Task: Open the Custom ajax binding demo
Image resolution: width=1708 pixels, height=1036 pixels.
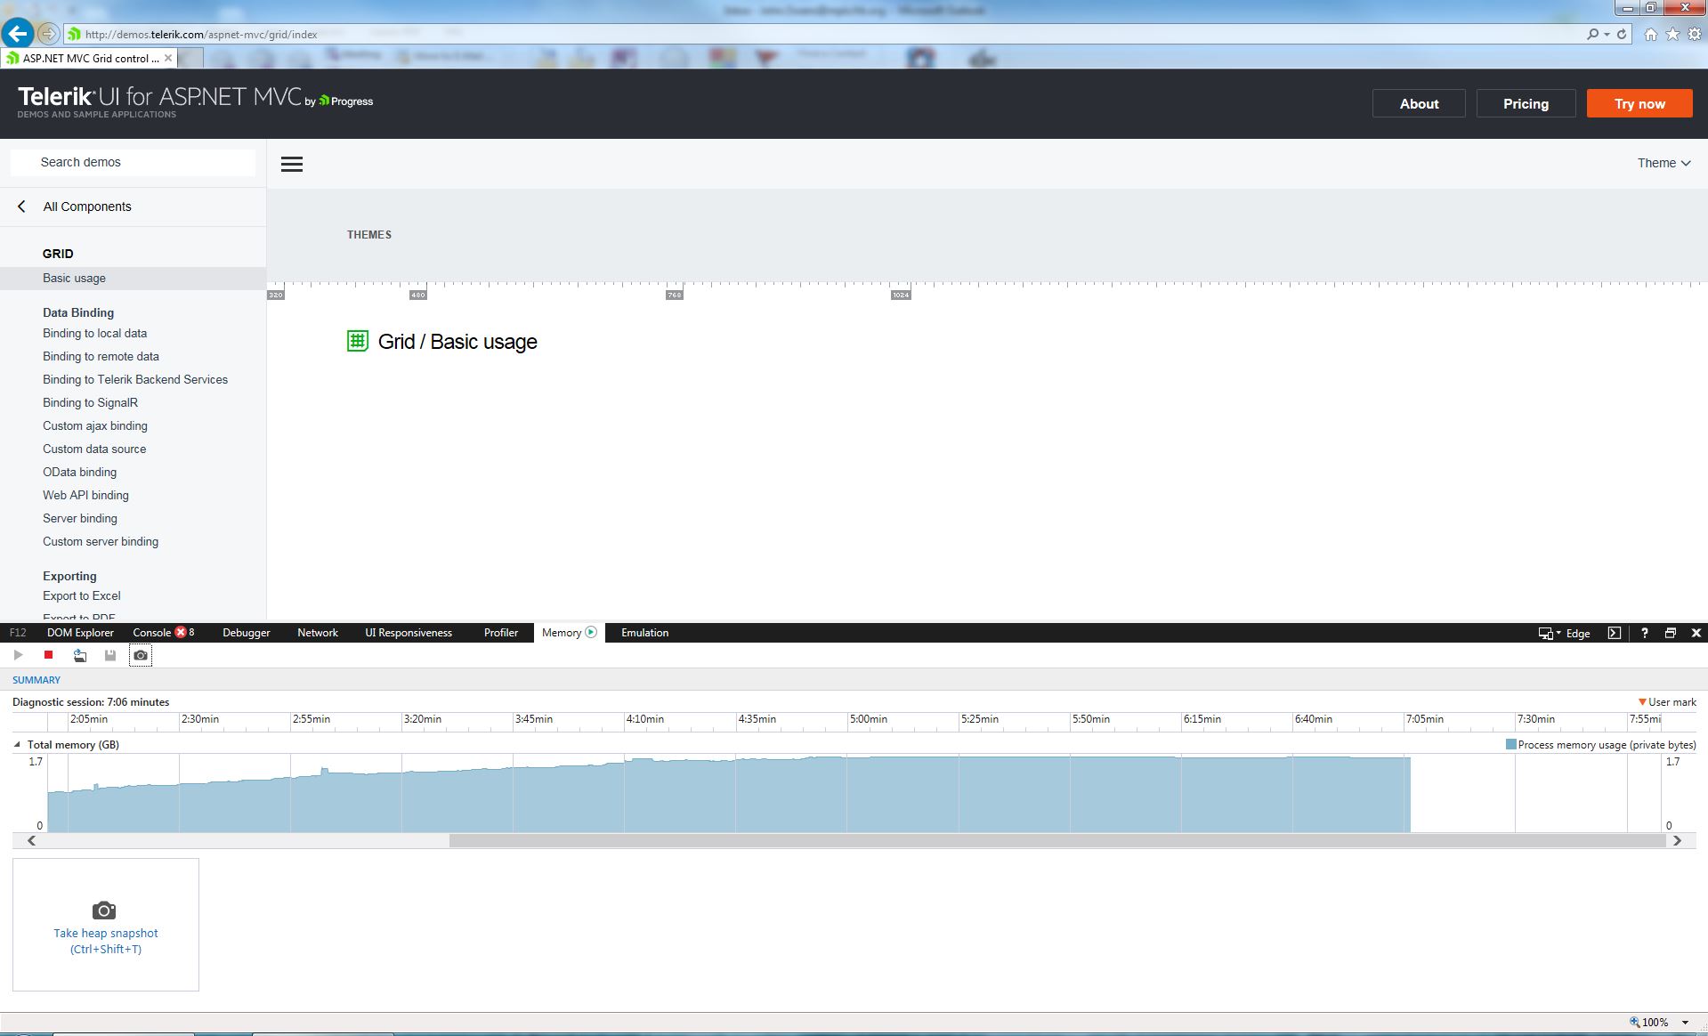Action: (x=95, y=425)
